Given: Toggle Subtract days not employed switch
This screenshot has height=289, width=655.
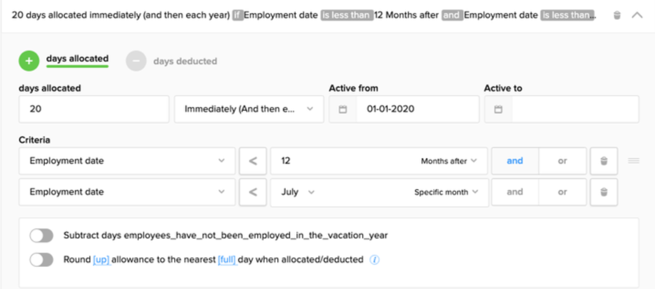Looking at the screenshot, I should tap(42, 236).
